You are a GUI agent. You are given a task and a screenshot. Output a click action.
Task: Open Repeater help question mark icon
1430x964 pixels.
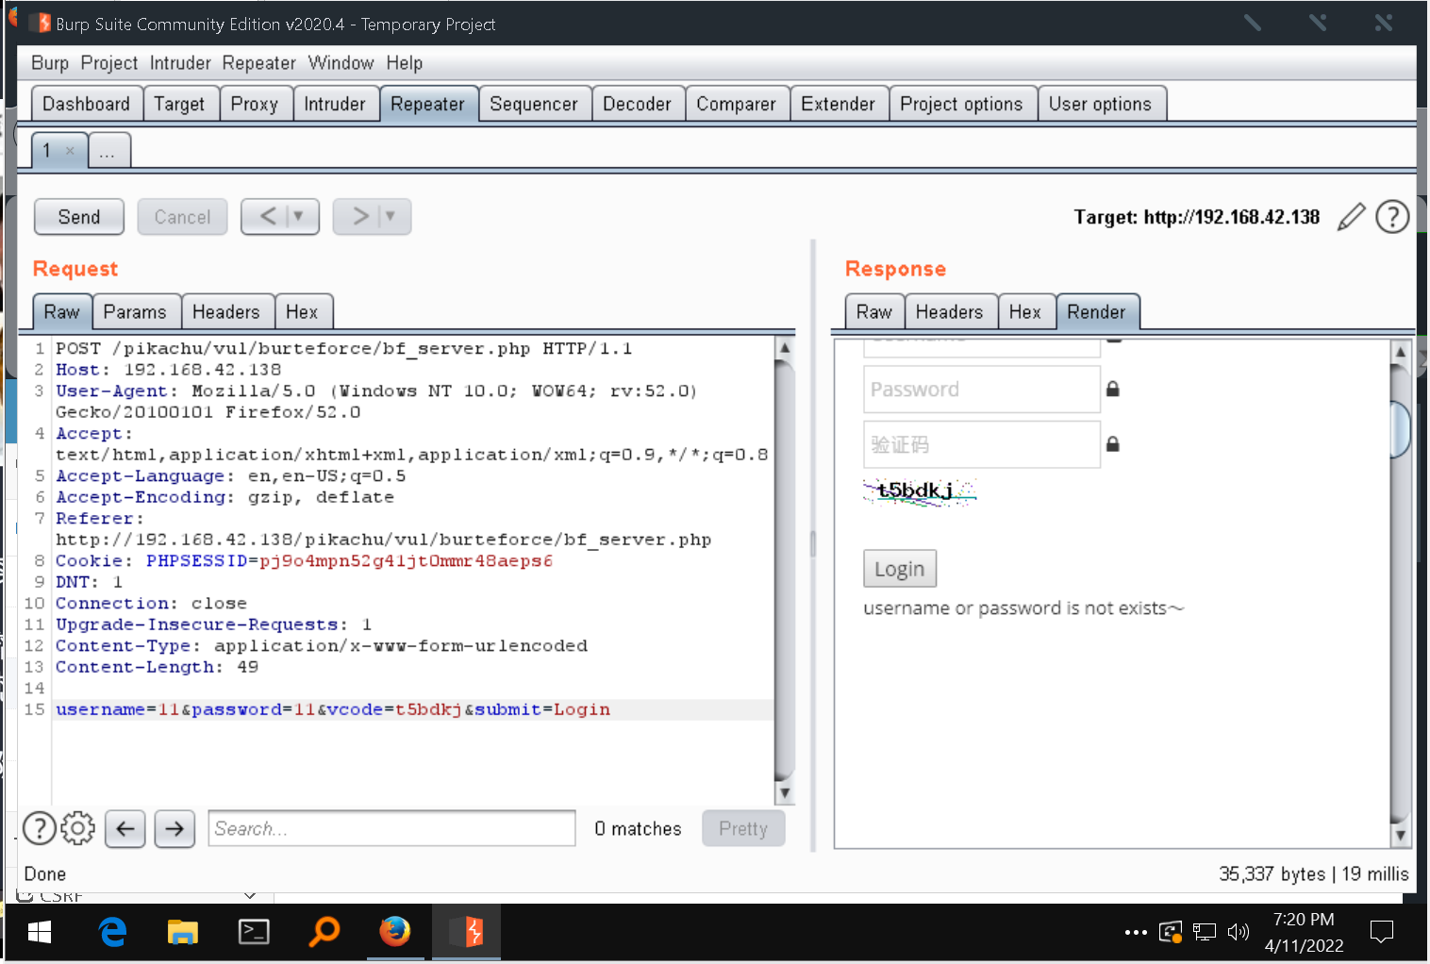(x=1392, y=217)
